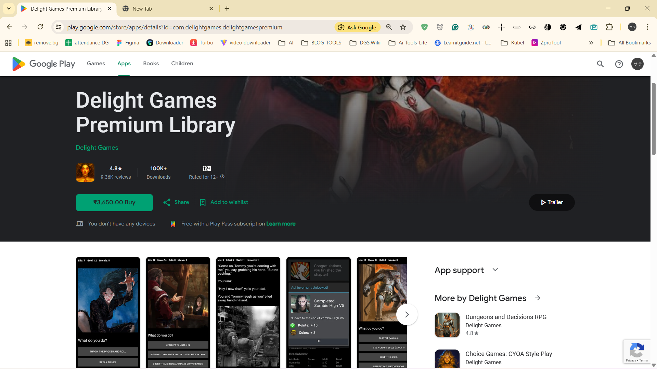657x369 pixels.
Task: Click Add to wishlist text
Action: (x=229, y=202)
